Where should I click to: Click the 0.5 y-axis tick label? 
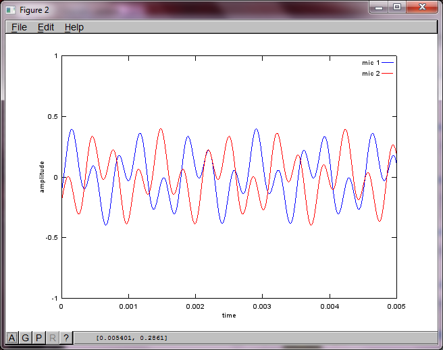53,116
